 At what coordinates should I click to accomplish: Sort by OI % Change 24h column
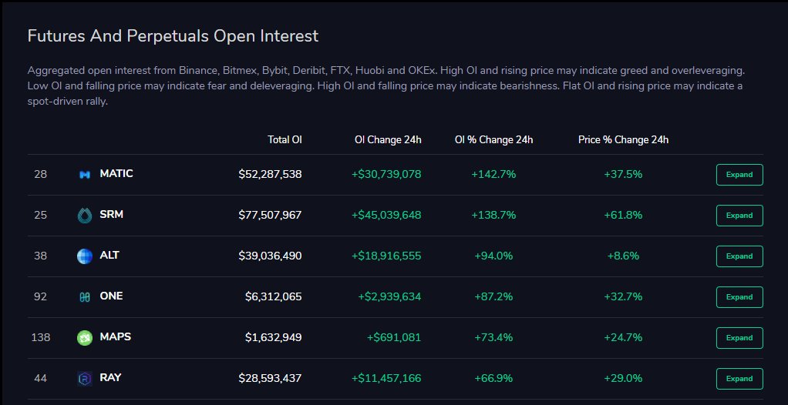tap(493, 139)
